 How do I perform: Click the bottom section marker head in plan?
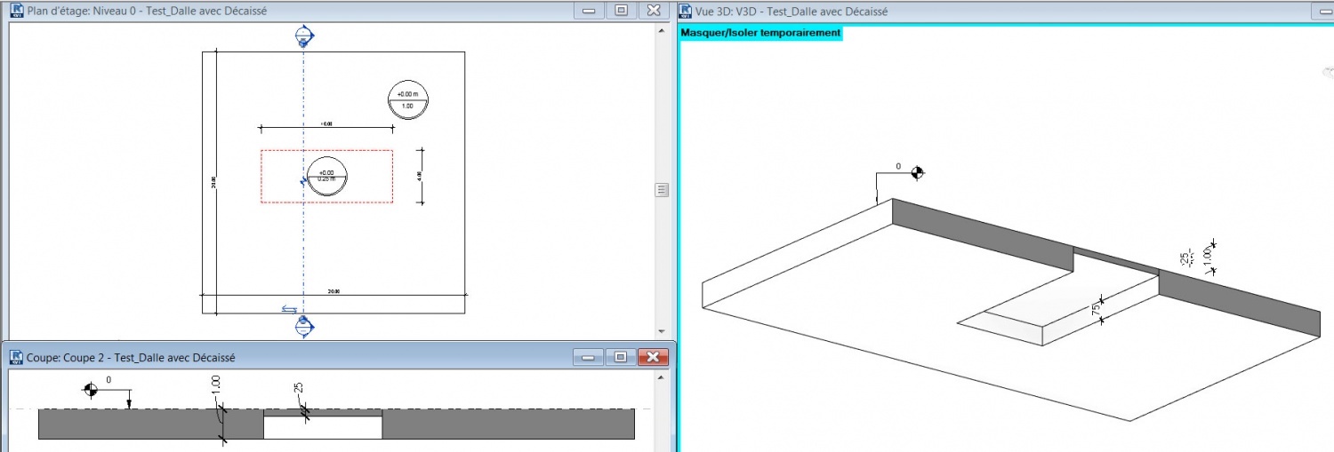304,326
